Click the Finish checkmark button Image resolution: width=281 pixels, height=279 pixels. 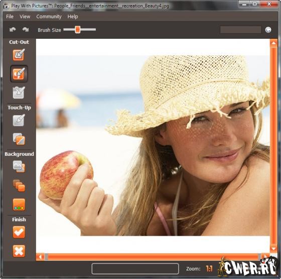[19, 232]
